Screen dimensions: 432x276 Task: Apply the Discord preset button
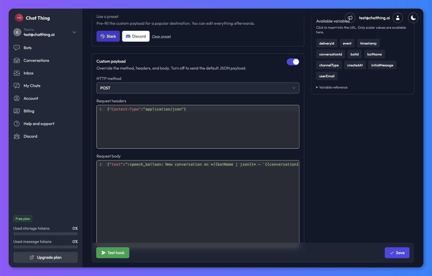[x=136, y=36]
